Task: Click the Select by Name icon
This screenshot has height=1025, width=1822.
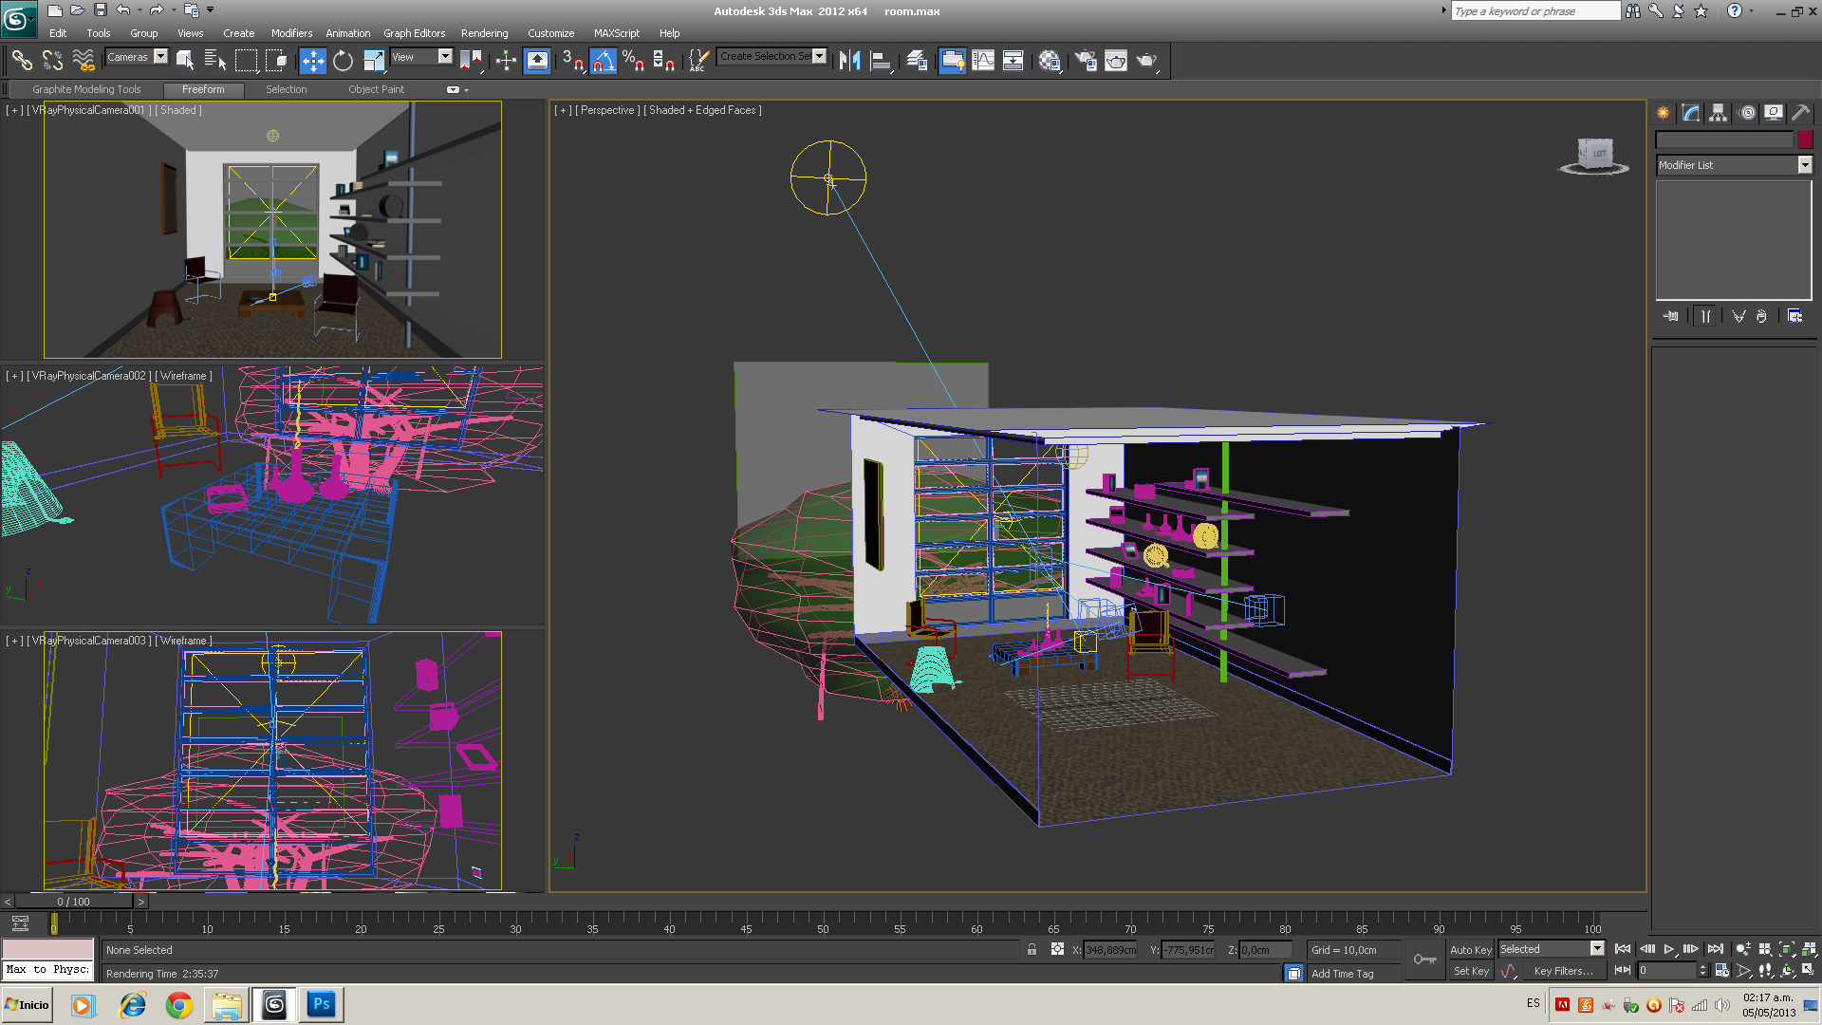Action: pos(215,61)
